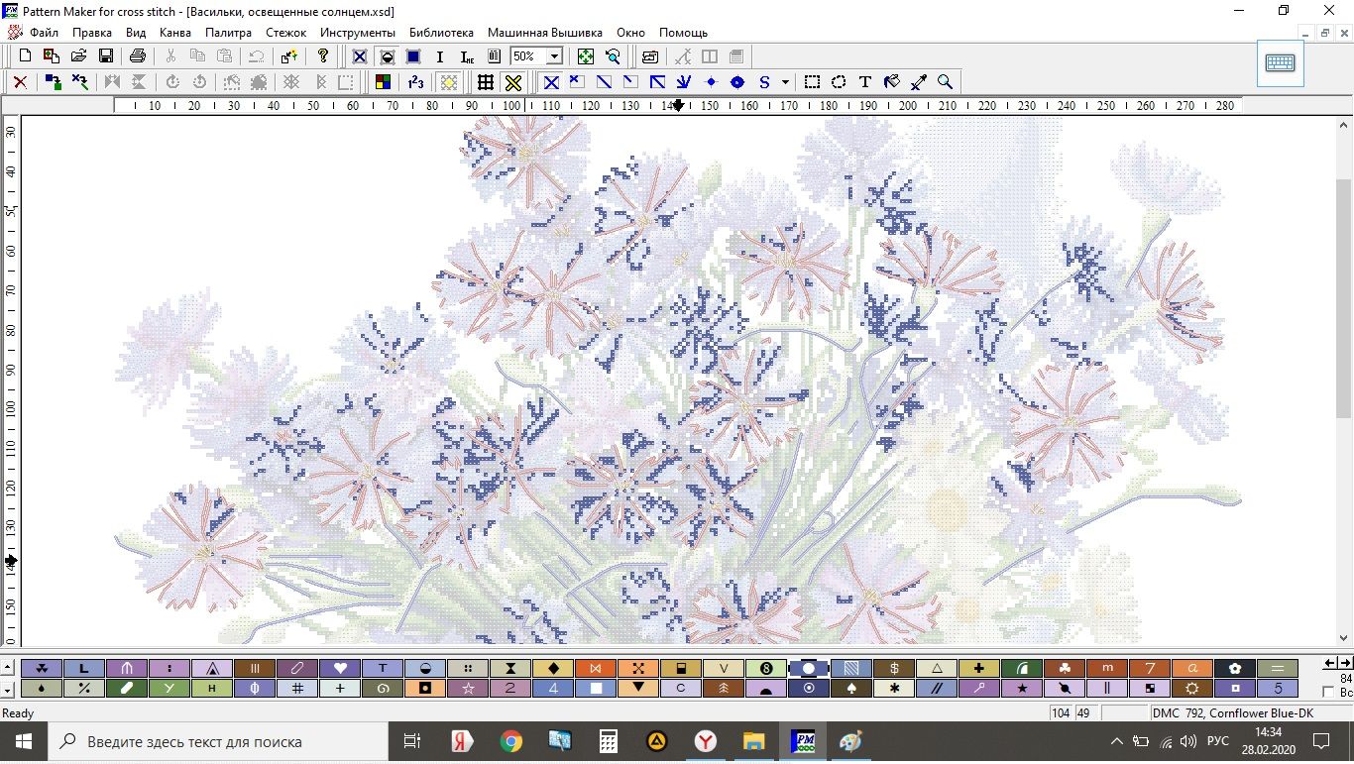This screenshot has height=764, width=1354.
Task: Select the Color Picker eyedropper tool
Action: pos(919,82)
